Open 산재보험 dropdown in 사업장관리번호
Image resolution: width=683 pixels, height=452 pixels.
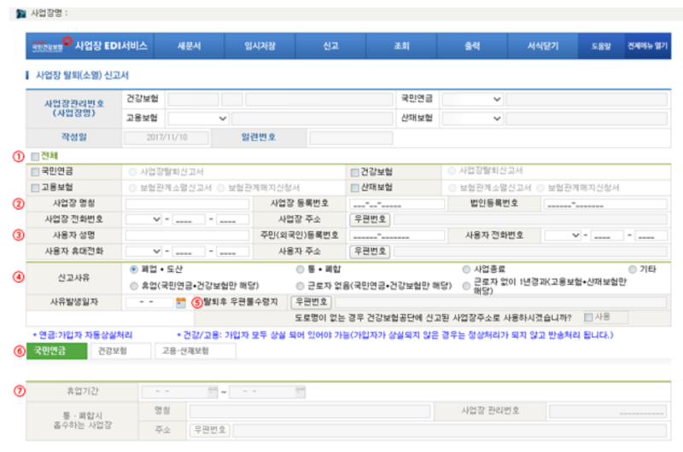pyautogui.click(x=473, y=119)
